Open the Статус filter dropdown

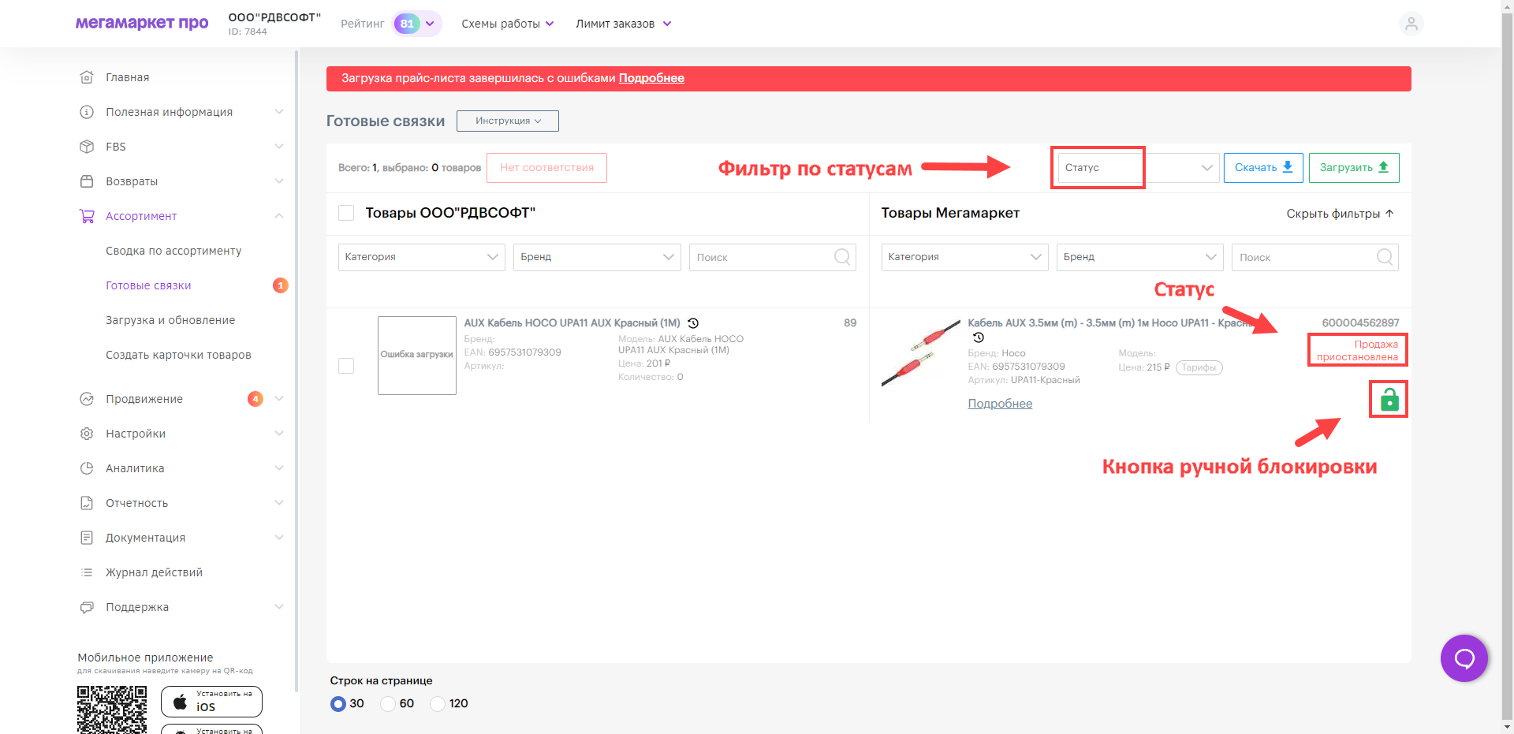click(x=1139, y=168)
